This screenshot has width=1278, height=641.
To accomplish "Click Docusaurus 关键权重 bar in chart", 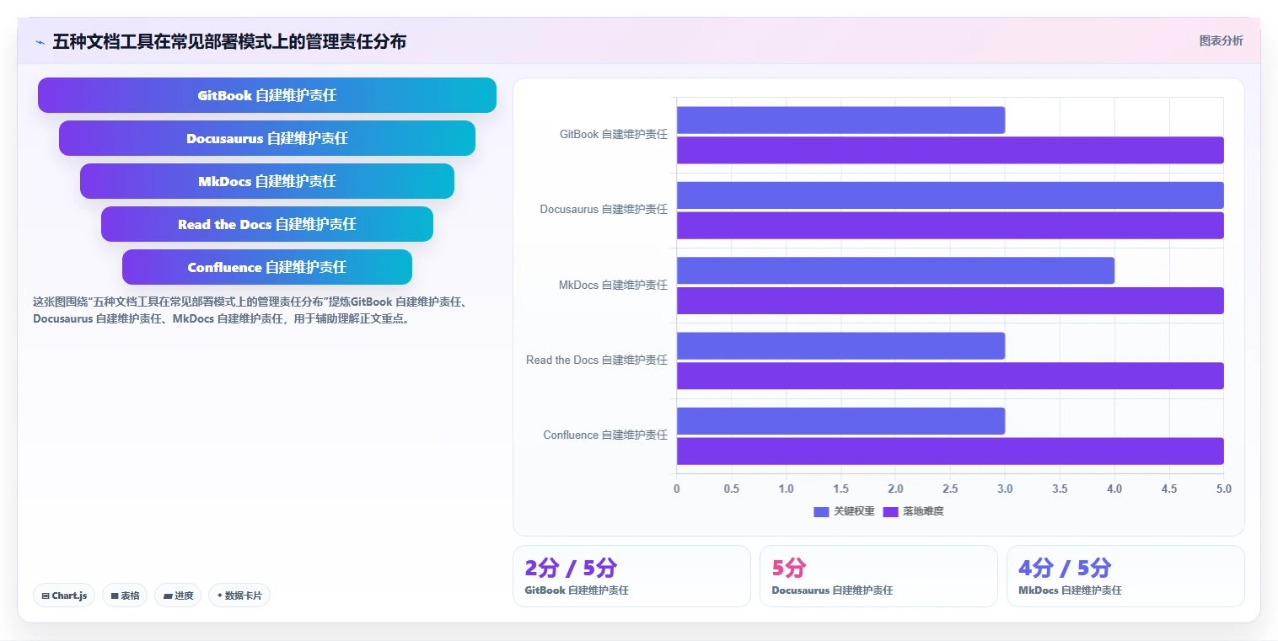I will pyautogui.click(x=950, y=195).
